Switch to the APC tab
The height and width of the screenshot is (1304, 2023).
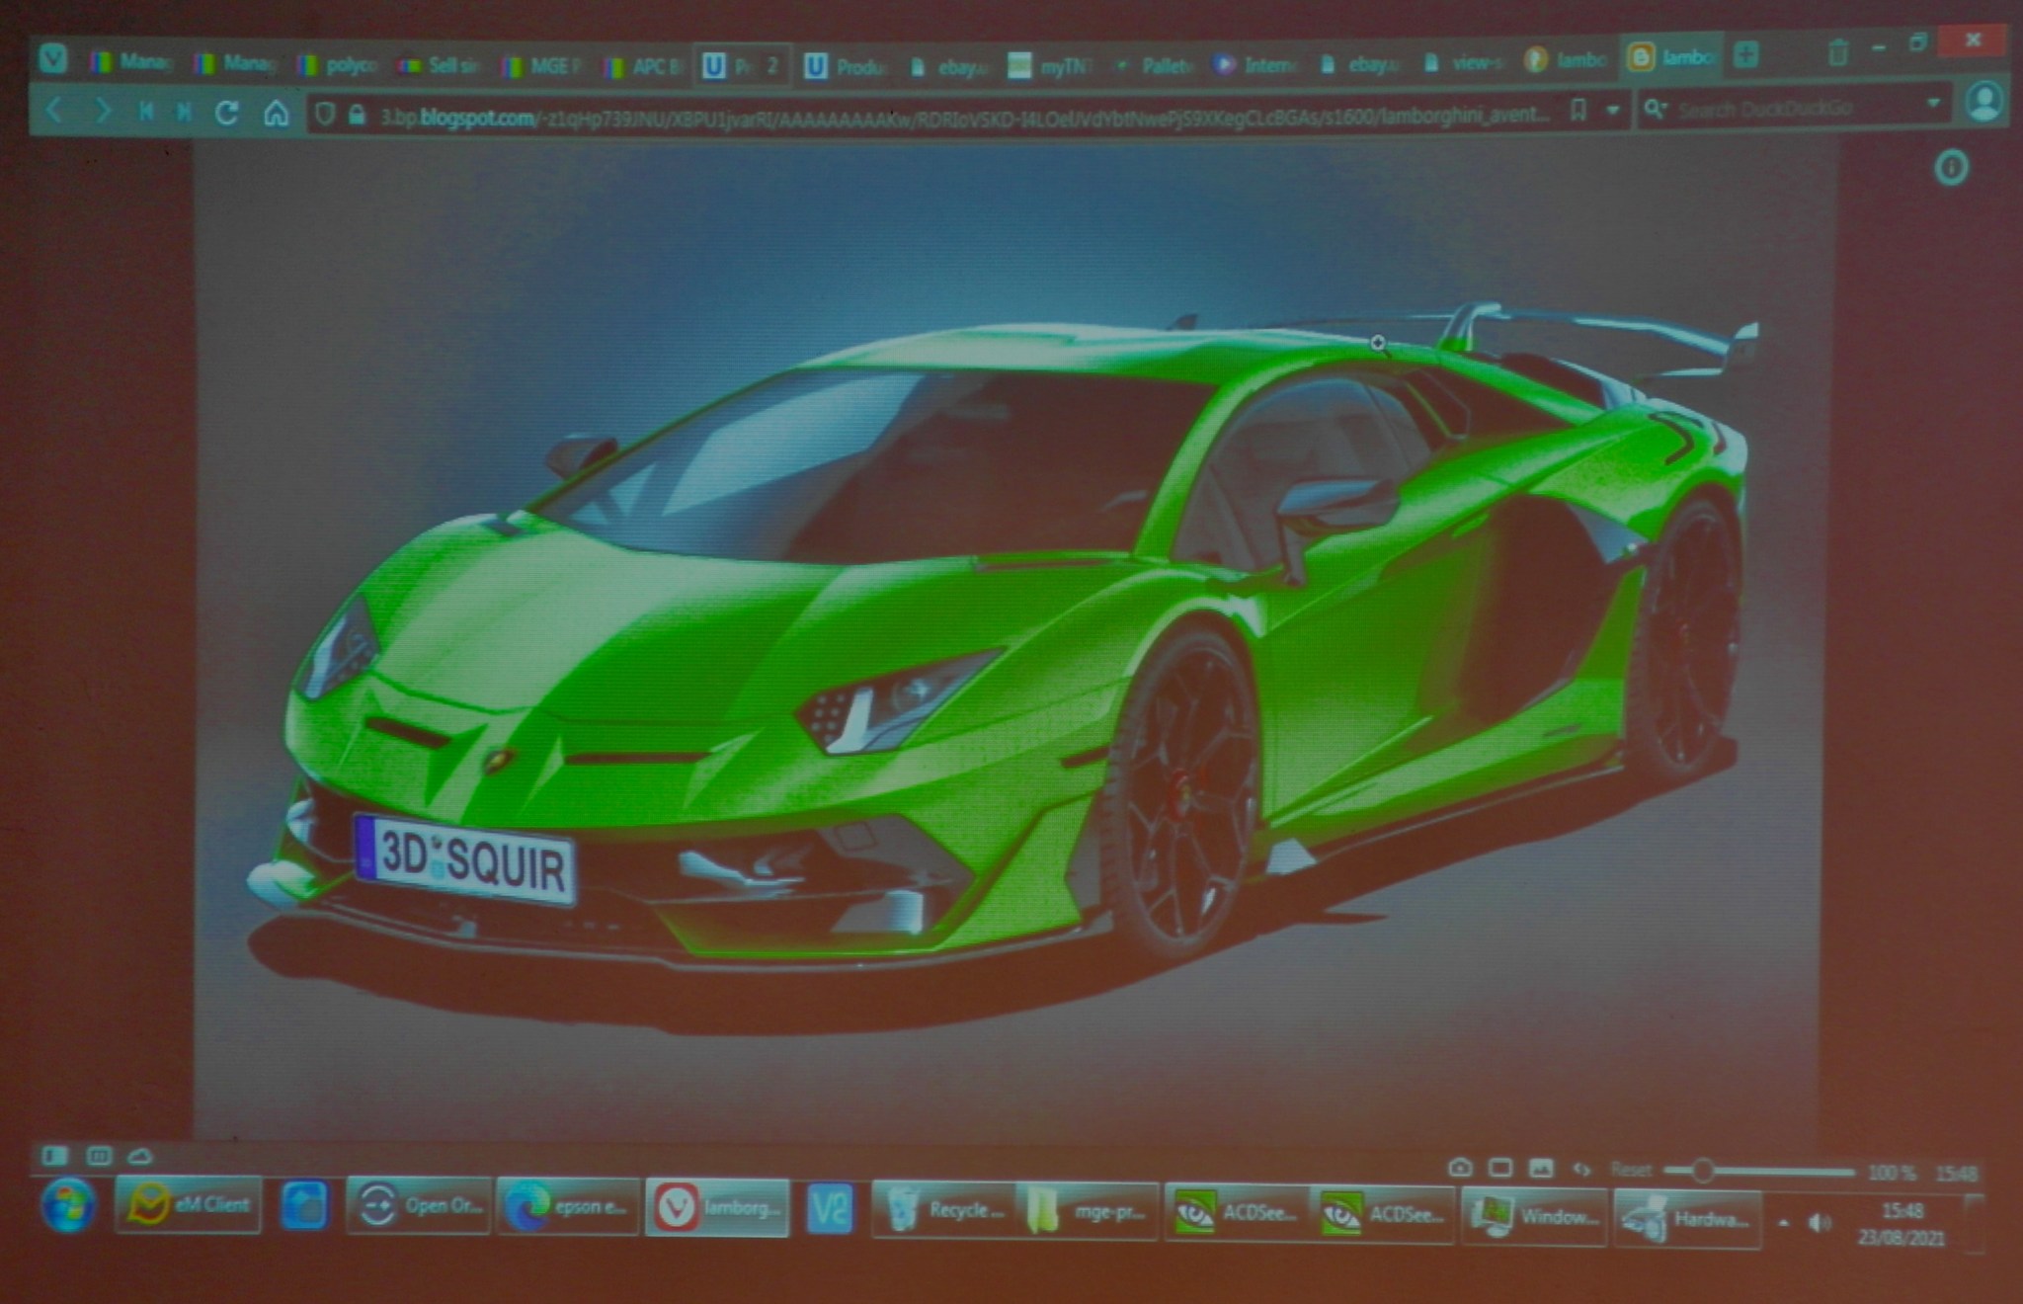[644, 66]
